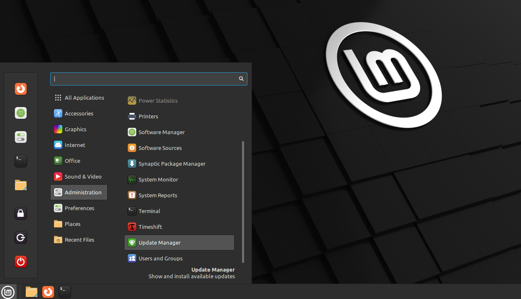Launch Software Manager from the favorites sidebar

pos(21,113)
